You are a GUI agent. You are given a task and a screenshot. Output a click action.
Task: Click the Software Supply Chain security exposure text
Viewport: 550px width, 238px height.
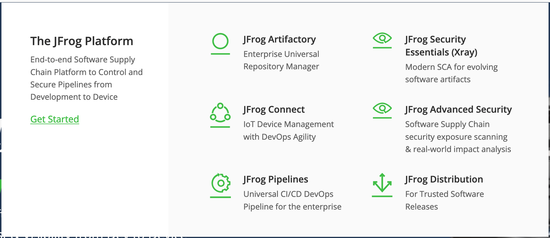pos(458,137)
